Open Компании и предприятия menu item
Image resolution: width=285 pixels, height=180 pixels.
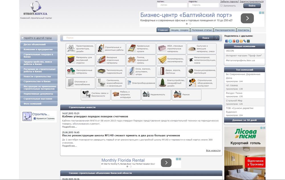tap(39, 49)
